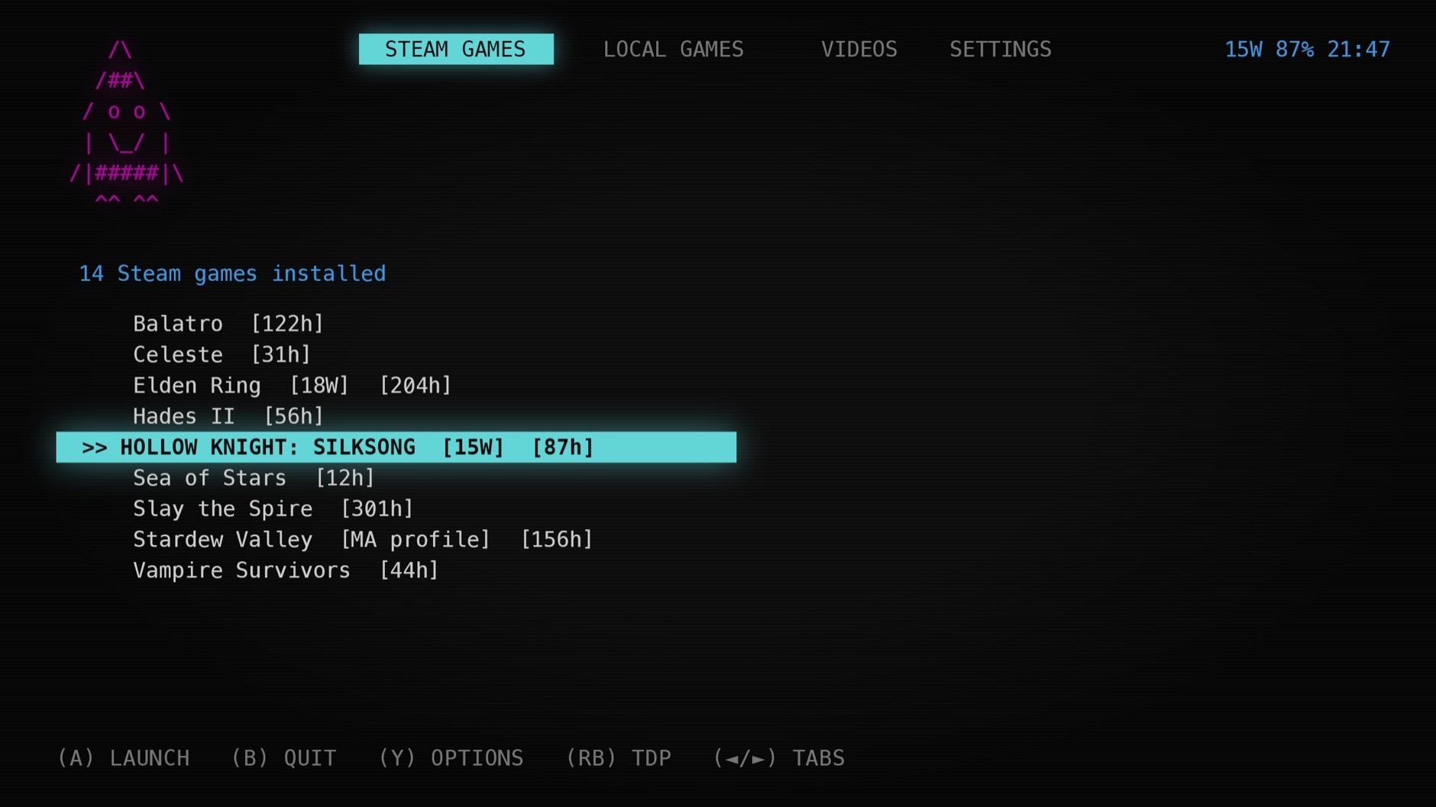This screenshot has height=807, width=1436.
Task: Select Stardew Valley game row
Action: click(363, 540)
